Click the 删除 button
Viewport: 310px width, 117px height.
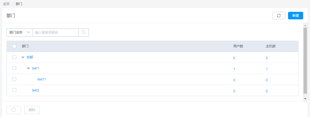coord(32,110)
